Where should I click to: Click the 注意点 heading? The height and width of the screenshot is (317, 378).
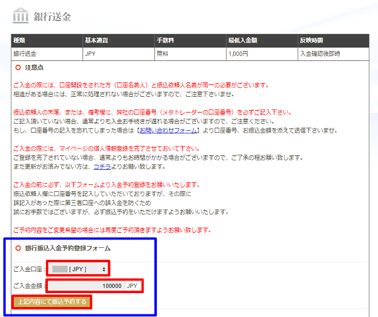[x=34, y=68]
